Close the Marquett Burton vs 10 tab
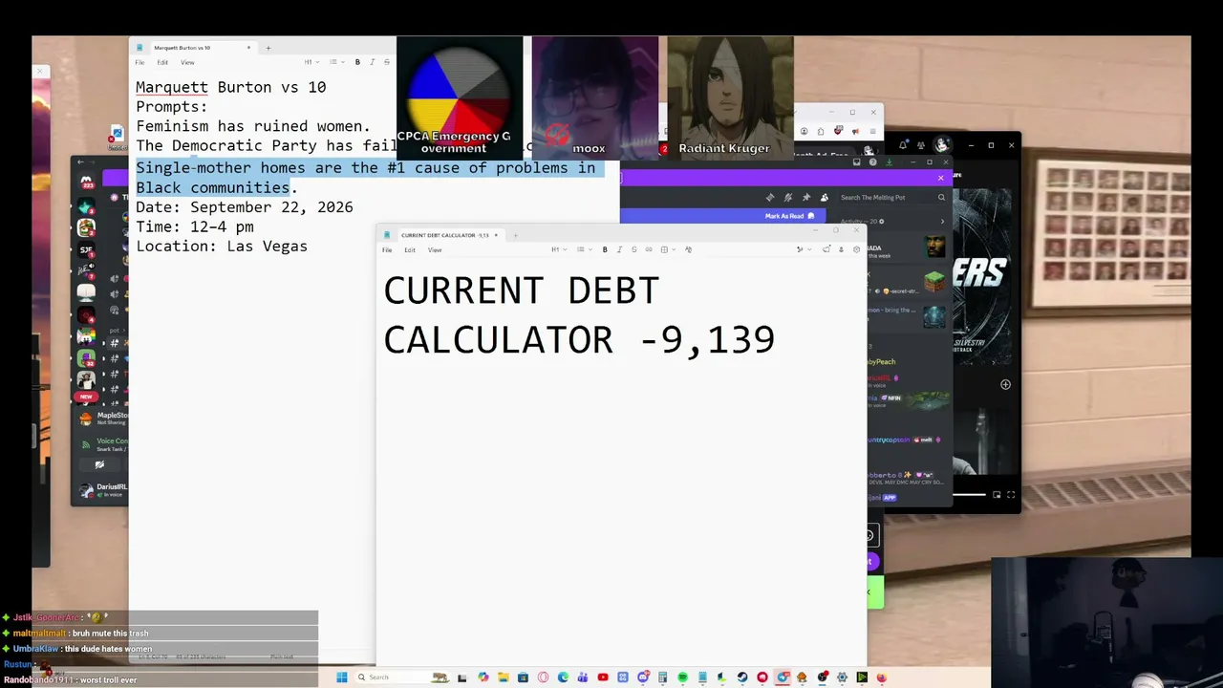 click(x=248, y=48)
